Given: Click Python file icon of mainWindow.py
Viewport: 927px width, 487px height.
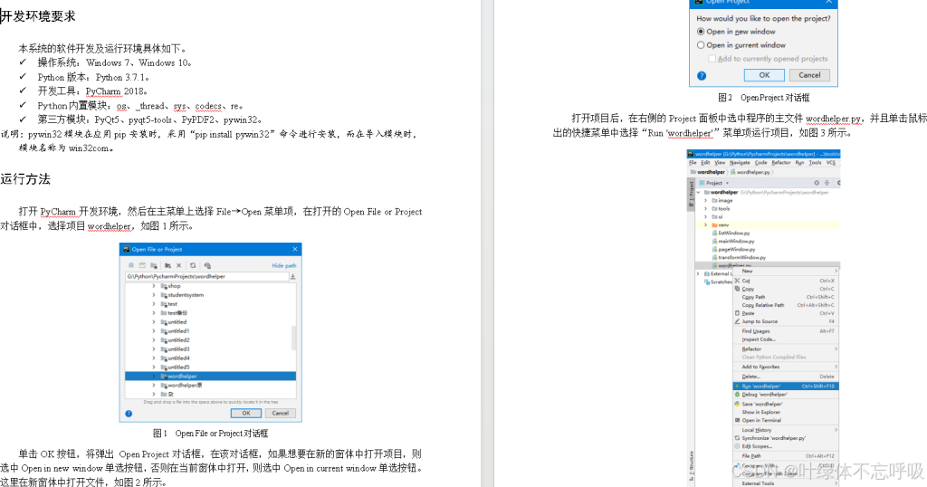Looking at the screenshot, I should (x=715, y=241).
